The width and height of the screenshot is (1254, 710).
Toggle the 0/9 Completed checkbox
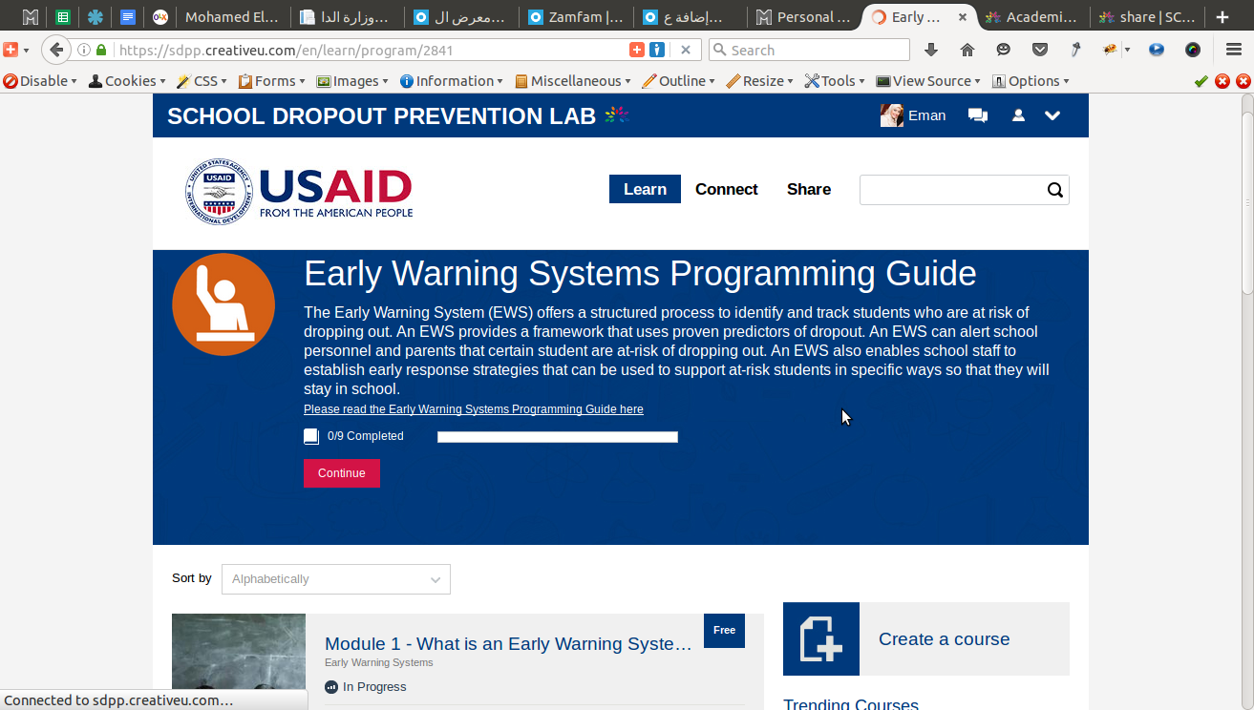311,436
